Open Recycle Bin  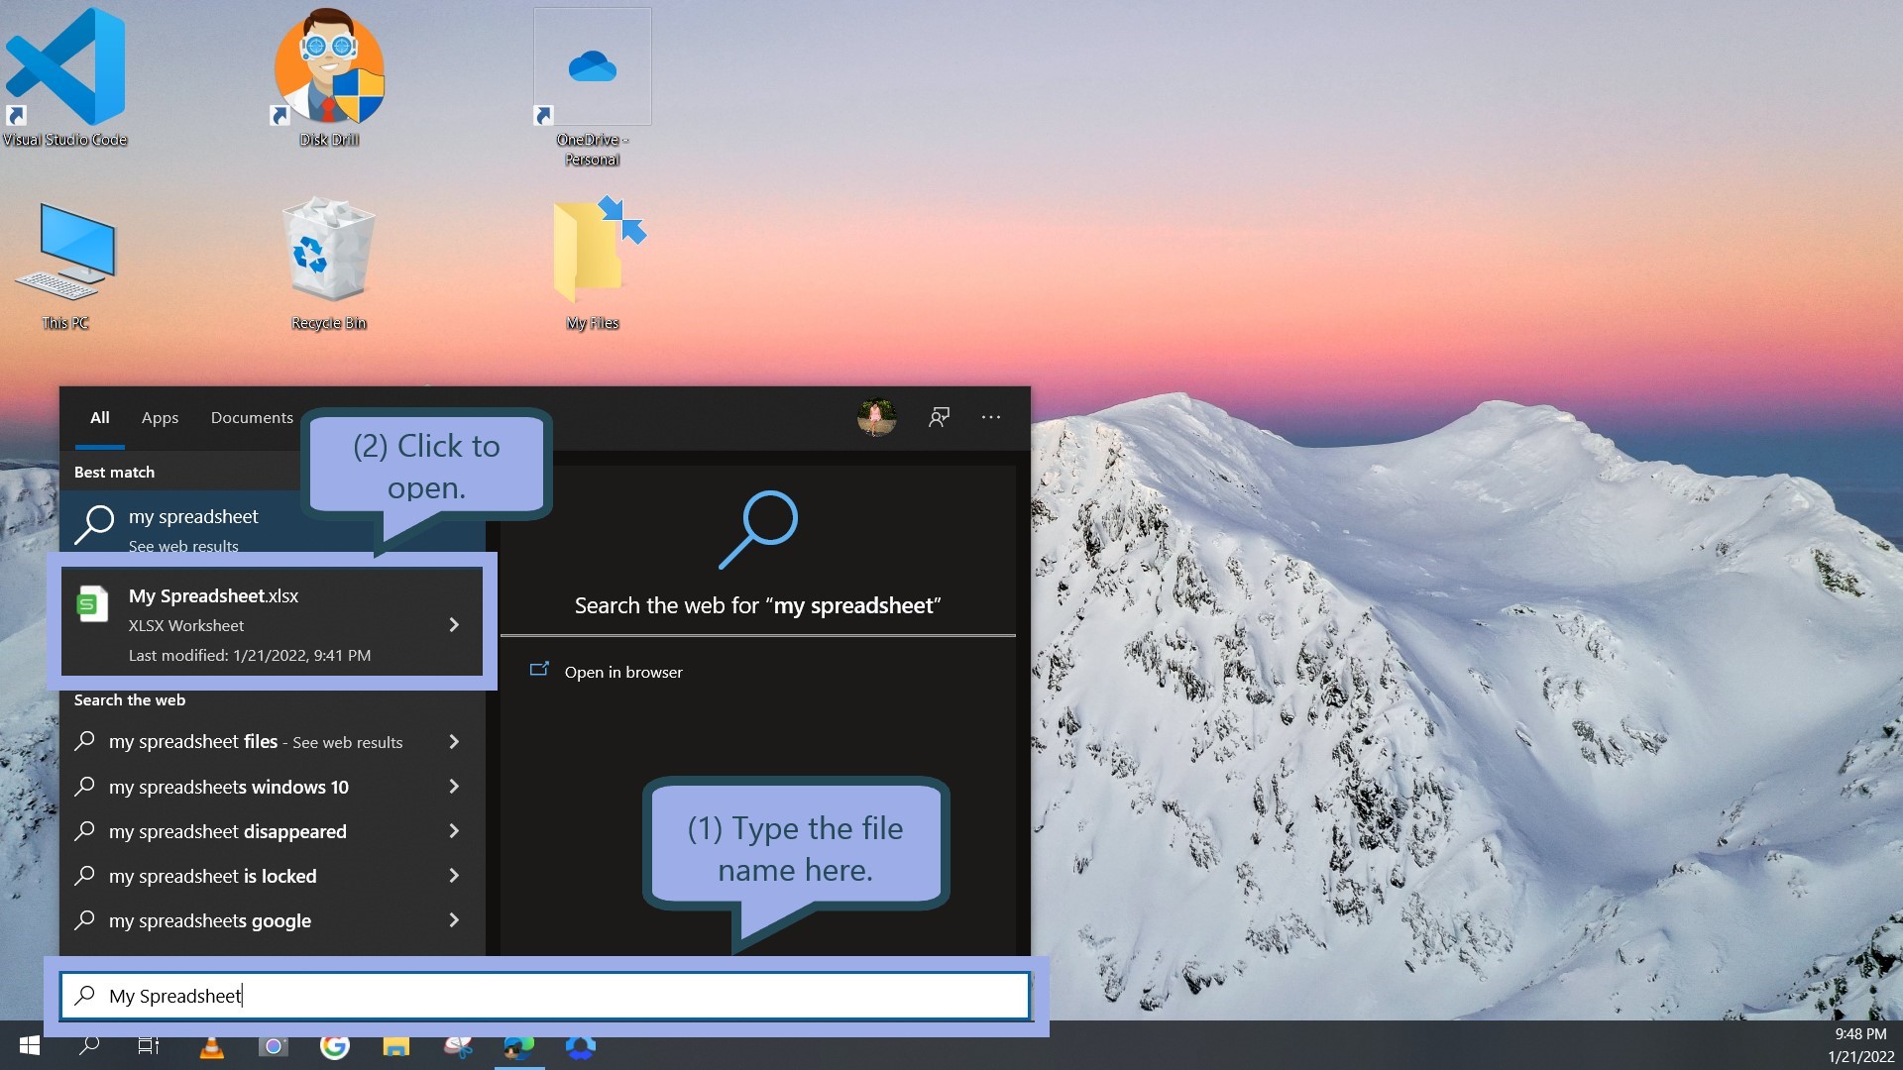[x=328, y=256]
